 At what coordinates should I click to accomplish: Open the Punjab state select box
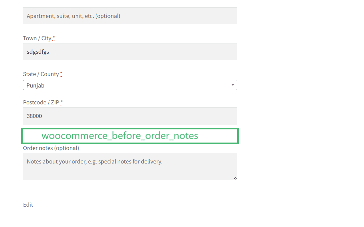pos(130,85)
